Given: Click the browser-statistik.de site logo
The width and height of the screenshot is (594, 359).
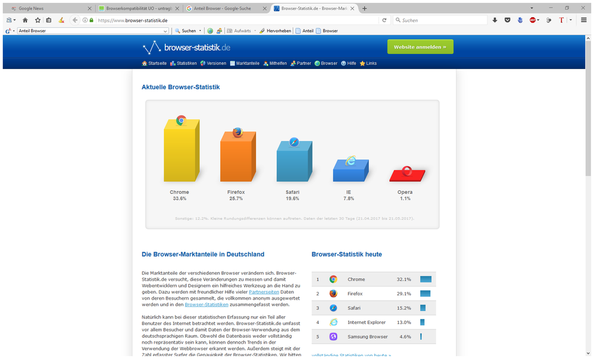Looking at the screenshot, I should [186, 48].
